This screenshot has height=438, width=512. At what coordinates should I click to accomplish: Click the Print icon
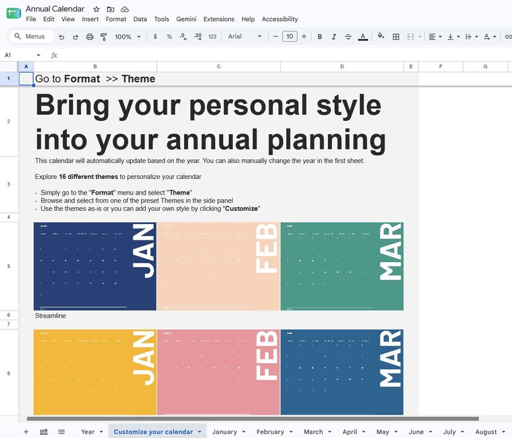tap(89, 37)
